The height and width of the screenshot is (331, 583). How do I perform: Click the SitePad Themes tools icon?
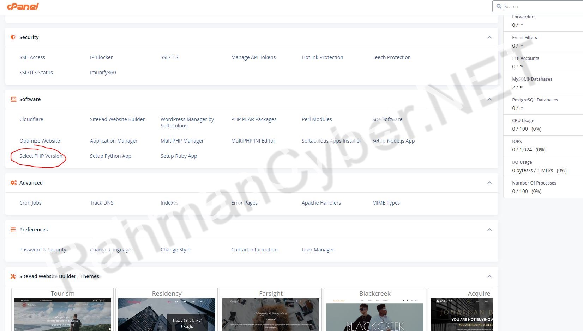pyautogui.click(x=13, y=276)
